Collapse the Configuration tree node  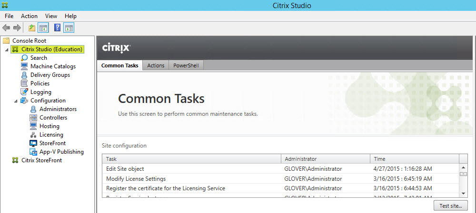pos(16,101)
